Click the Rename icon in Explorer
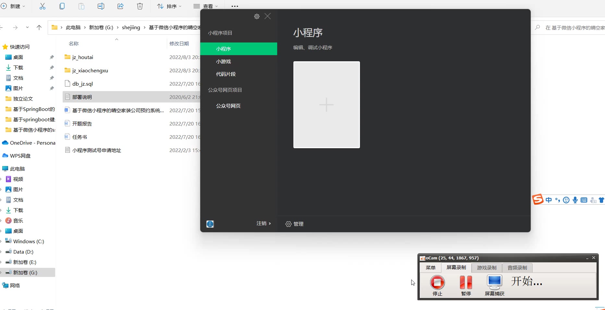 101,6
